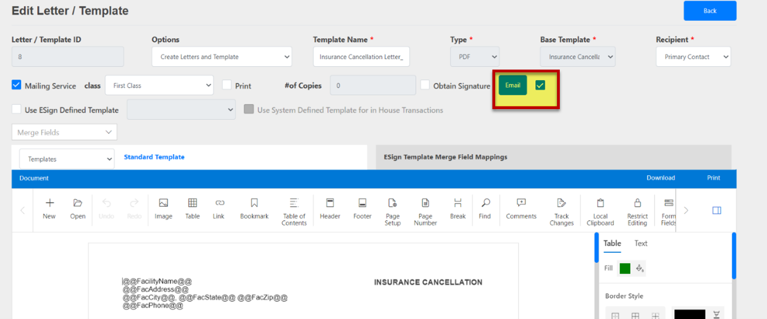Screen dimensions: 767x319
Task: Open the mailing class First Class dropdown
Action: click(159, 86)
